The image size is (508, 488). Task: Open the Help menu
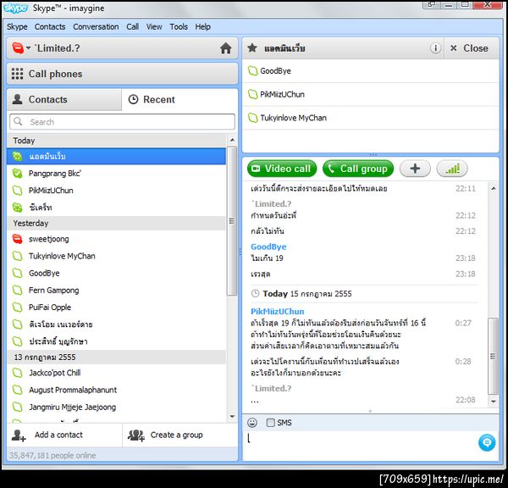203,27
